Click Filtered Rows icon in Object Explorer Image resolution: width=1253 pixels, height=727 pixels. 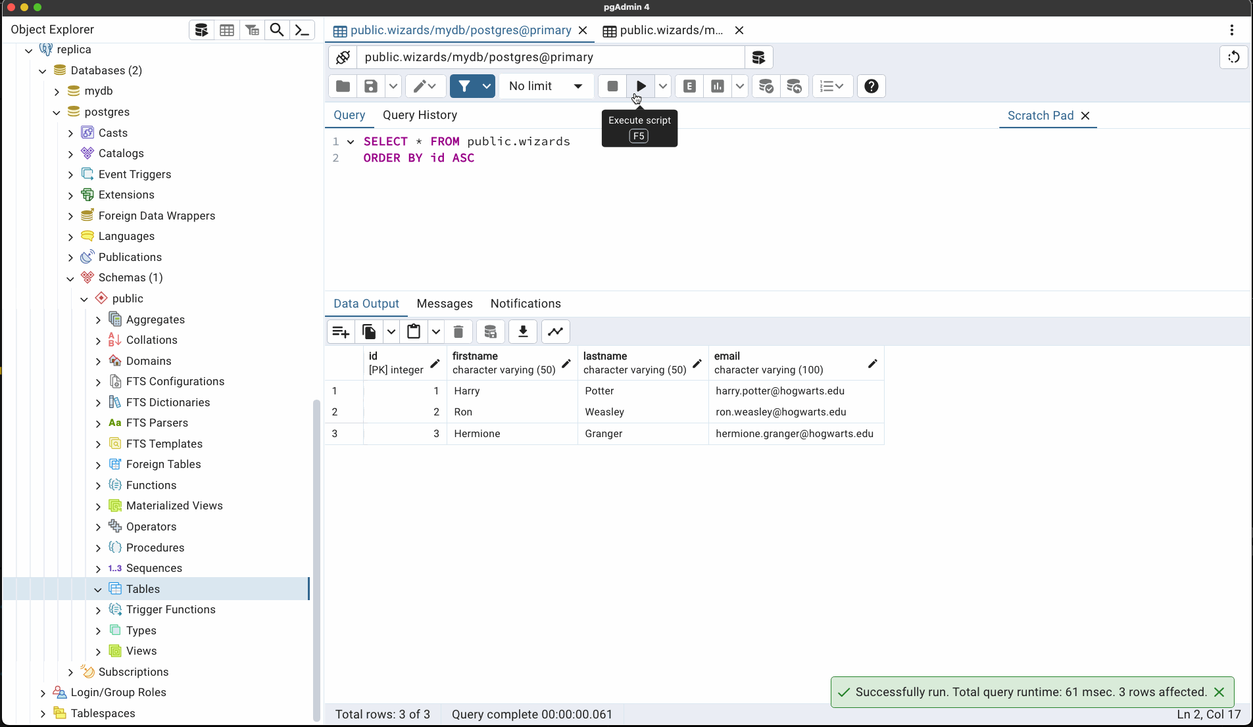(252, 30)
